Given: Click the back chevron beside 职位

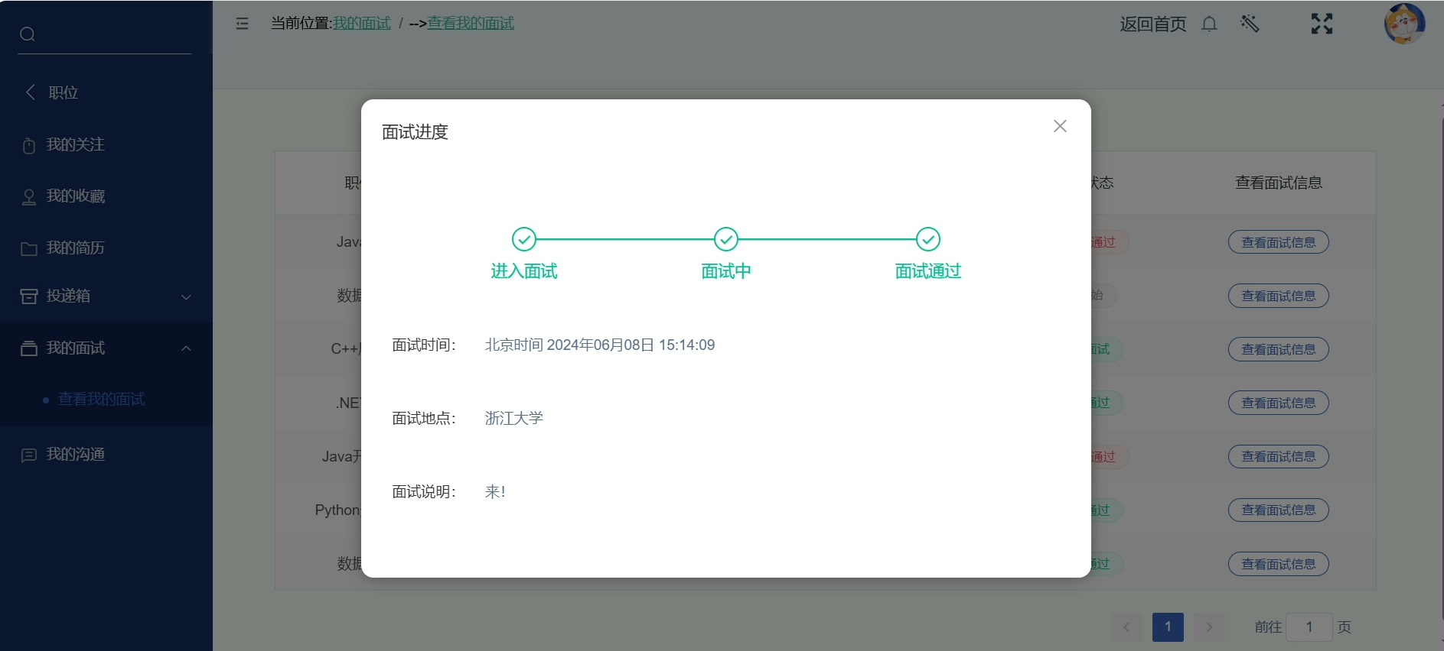Looking at the screenshot, I should point(31,92).
